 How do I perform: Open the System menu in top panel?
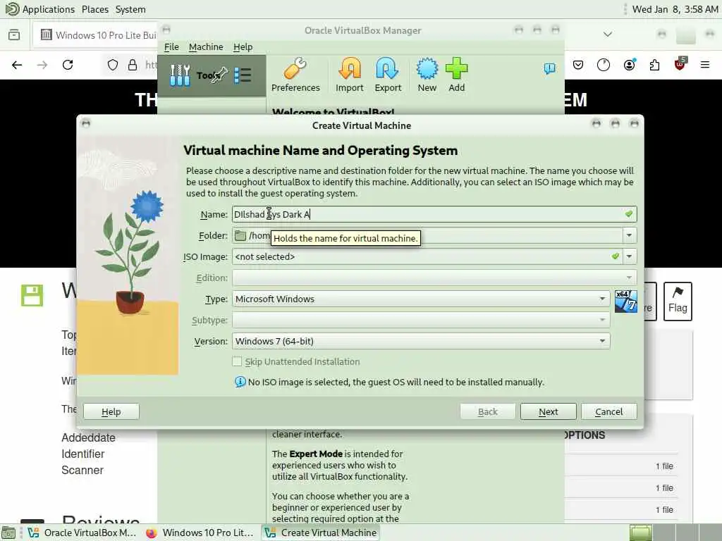130,9
